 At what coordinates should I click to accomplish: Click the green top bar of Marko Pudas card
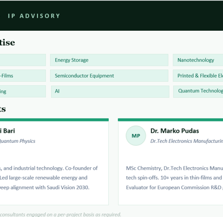pyautogui.click(x=171, y=120)
